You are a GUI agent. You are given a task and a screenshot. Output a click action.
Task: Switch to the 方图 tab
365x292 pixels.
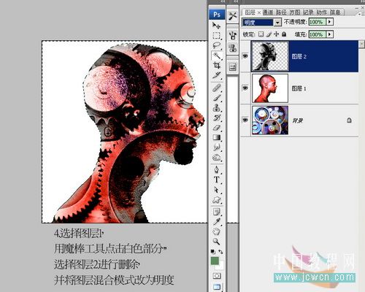coord(295,12)
